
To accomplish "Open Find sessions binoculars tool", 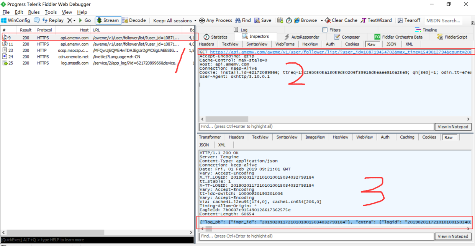I will coord(243,20).
